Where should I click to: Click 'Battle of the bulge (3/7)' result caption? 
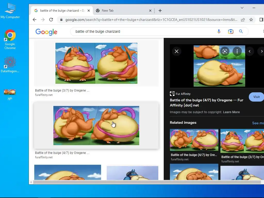(62, 90)
